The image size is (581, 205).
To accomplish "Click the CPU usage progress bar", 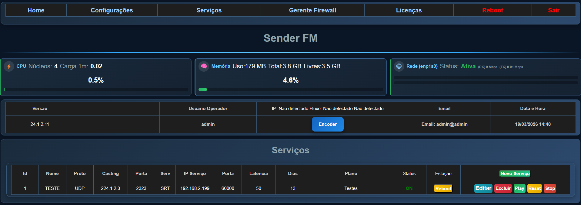I will pos(96,89).
